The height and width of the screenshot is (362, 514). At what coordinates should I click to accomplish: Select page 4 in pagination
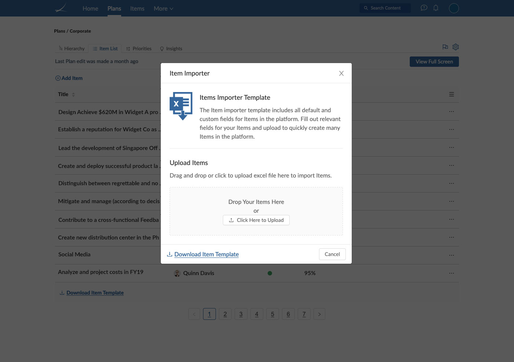pos(257,314)
